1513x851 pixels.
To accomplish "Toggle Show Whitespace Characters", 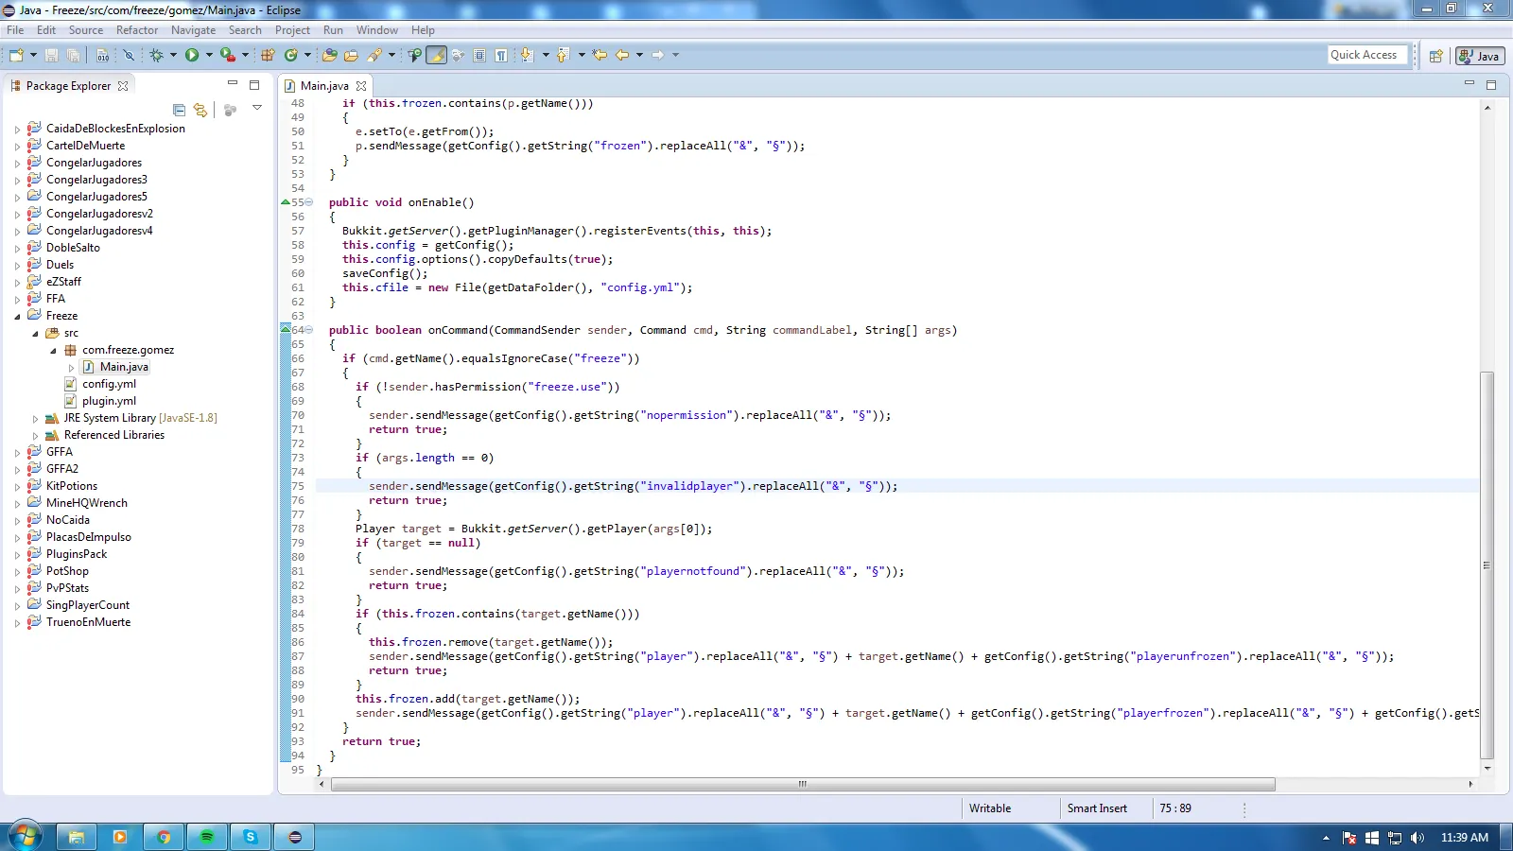I will [x=501, y=55].
